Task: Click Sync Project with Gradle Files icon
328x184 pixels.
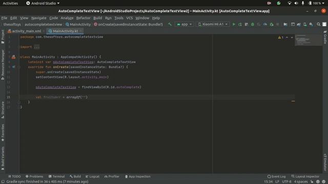Action: 299,25
